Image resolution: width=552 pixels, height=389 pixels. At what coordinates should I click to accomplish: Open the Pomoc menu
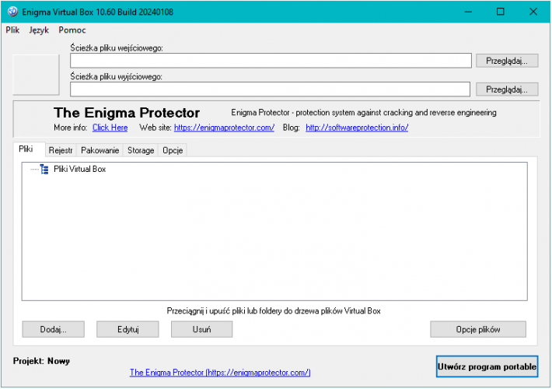click(72, 30)
